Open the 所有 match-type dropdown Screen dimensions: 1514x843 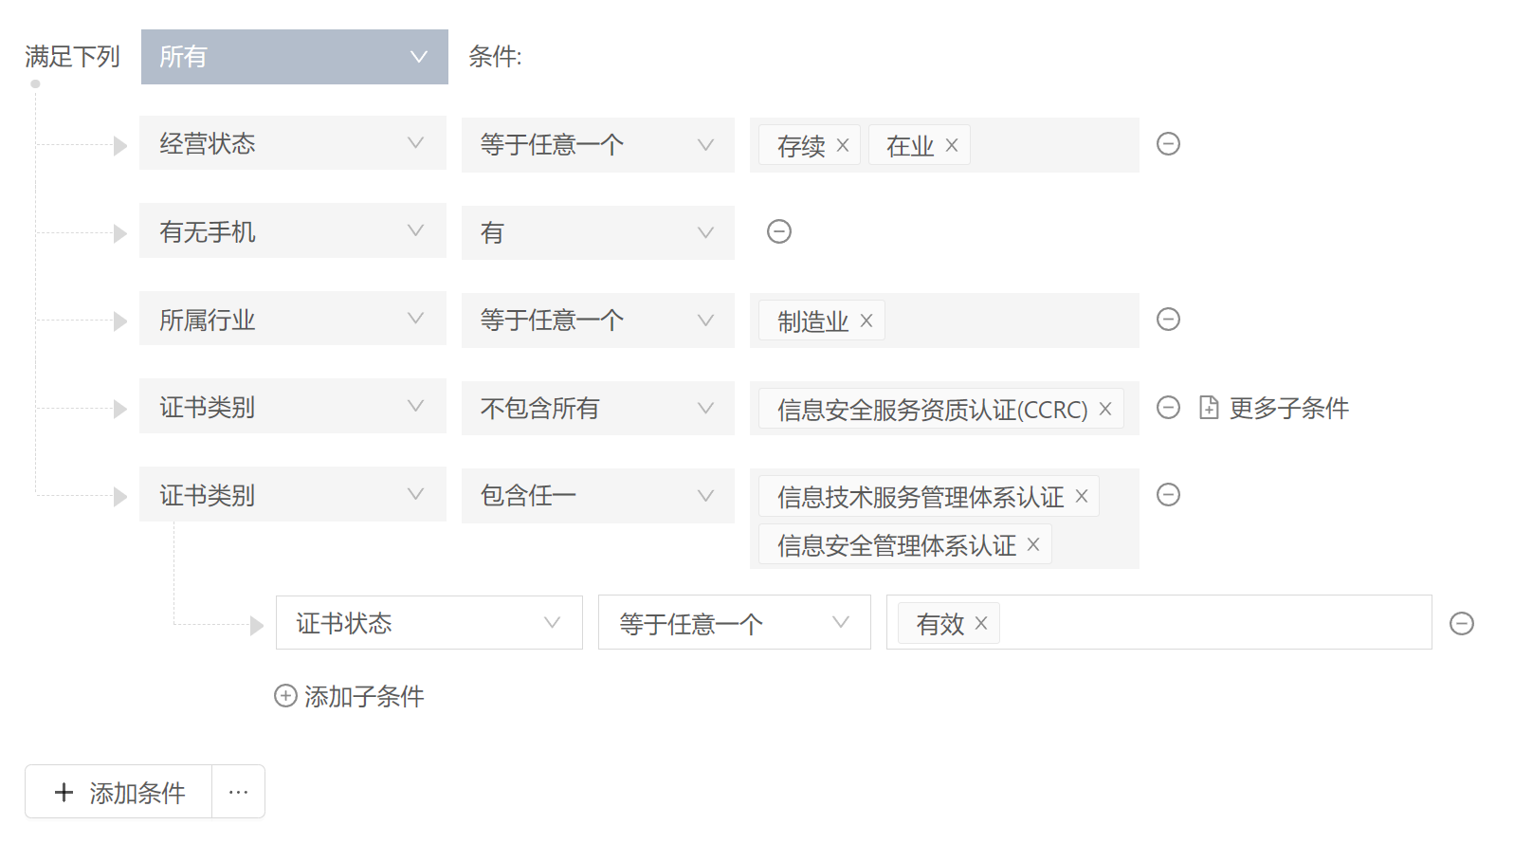tap(294, 57)
